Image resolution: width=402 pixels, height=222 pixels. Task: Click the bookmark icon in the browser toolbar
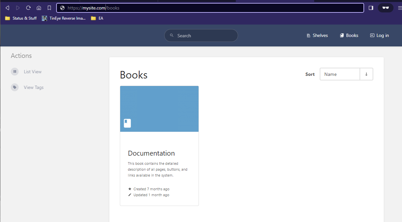click(49, 8)
